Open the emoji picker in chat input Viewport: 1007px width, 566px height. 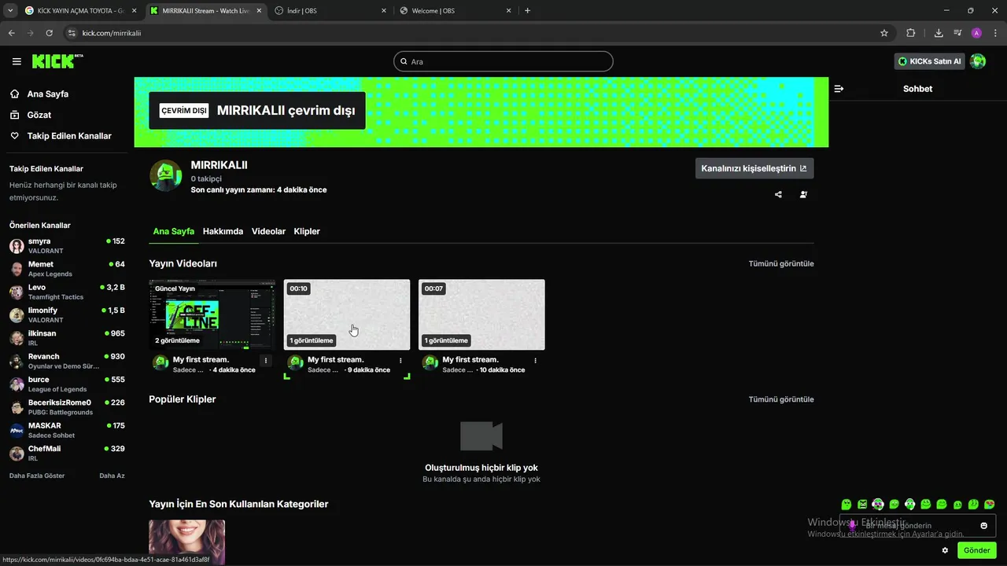(x=983, y=525)
